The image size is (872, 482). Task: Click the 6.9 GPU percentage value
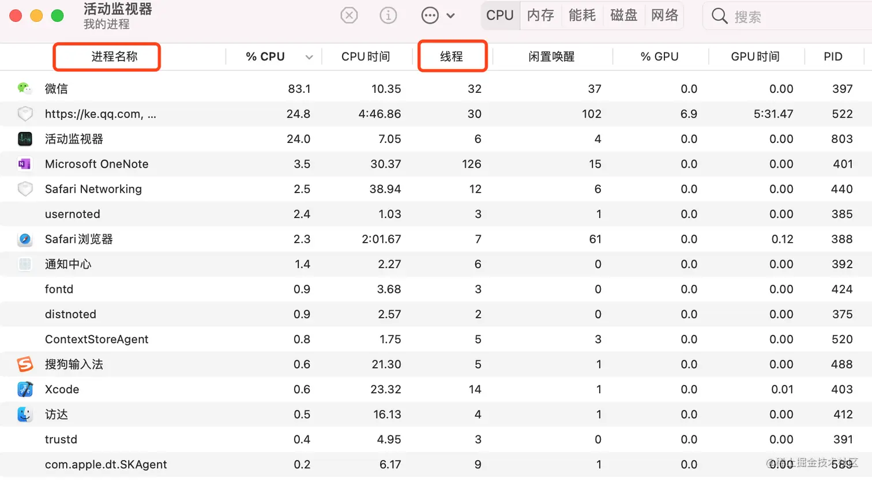[x=689, y=114]
